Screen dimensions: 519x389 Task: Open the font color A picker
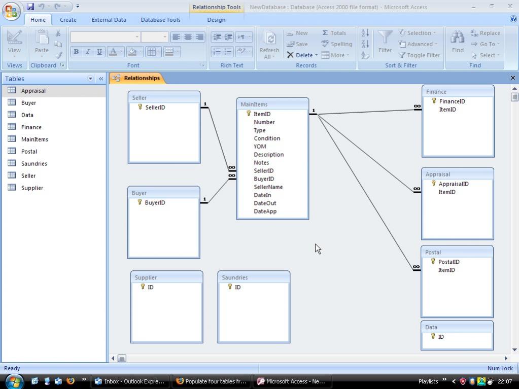116,52
